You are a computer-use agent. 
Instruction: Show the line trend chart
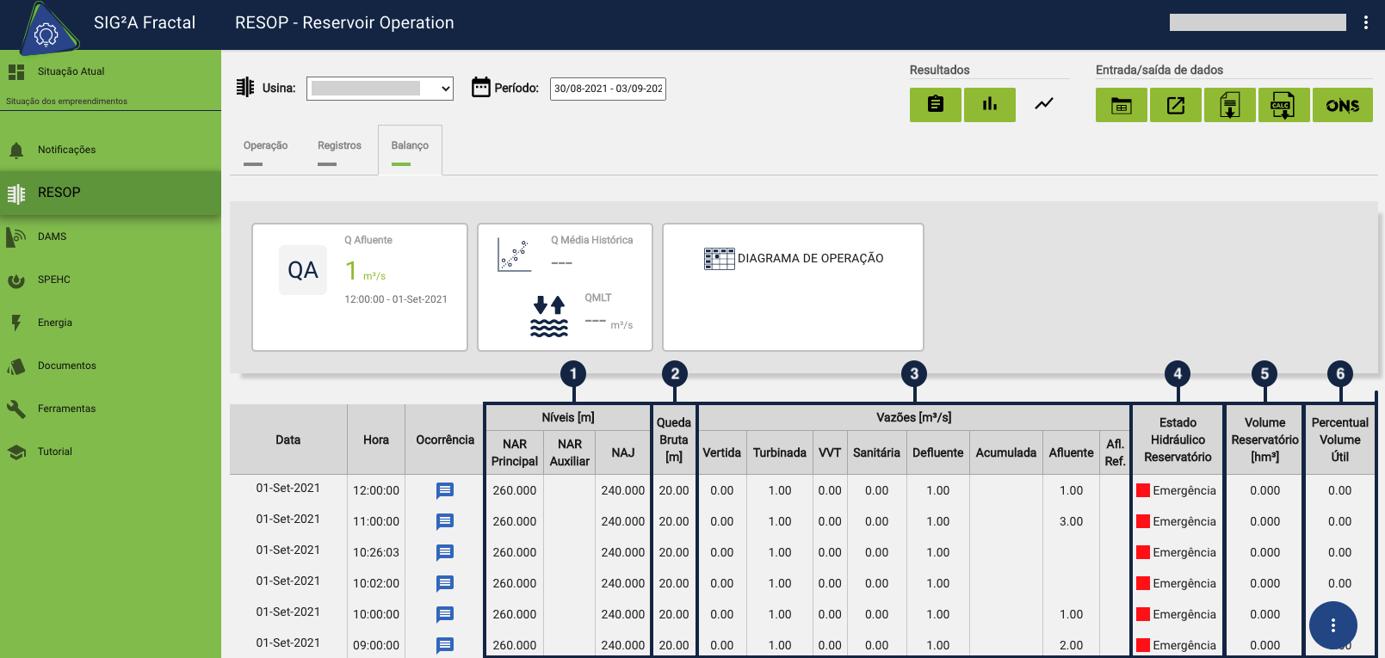1043,105
